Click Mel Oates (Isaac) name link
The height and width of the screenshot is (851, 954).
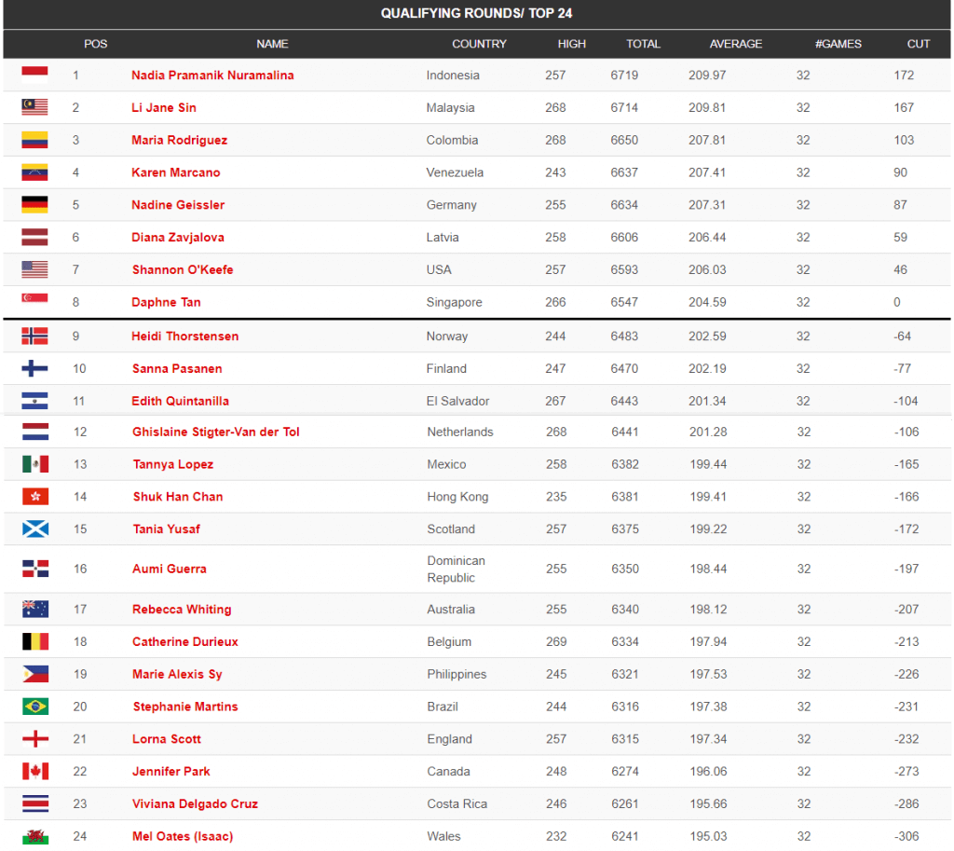(183, 836)
